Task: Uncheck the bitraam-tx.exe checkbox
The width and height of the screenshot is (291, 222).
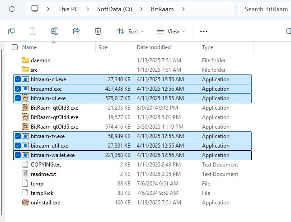Action: (18, 136)
